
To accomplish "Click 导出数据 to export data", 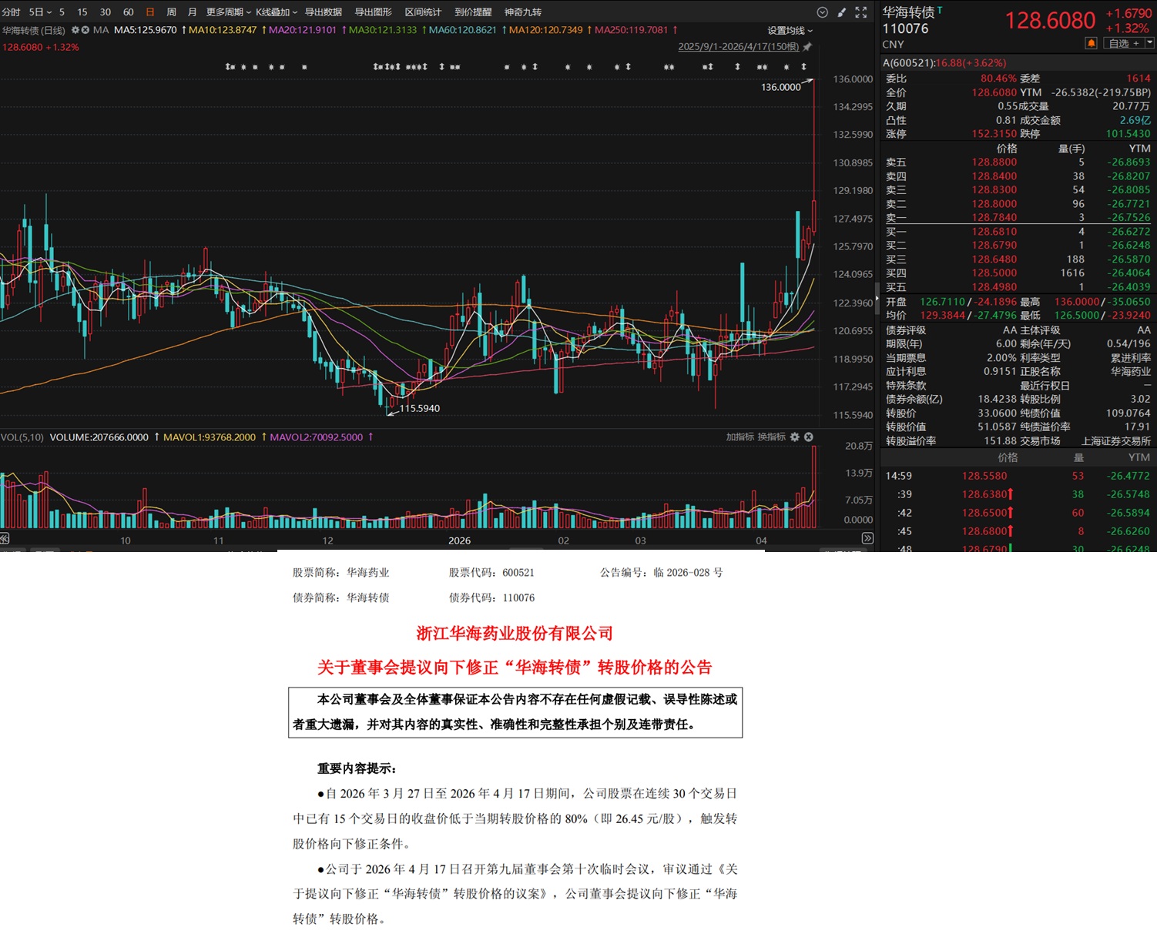I will (324, 12).
